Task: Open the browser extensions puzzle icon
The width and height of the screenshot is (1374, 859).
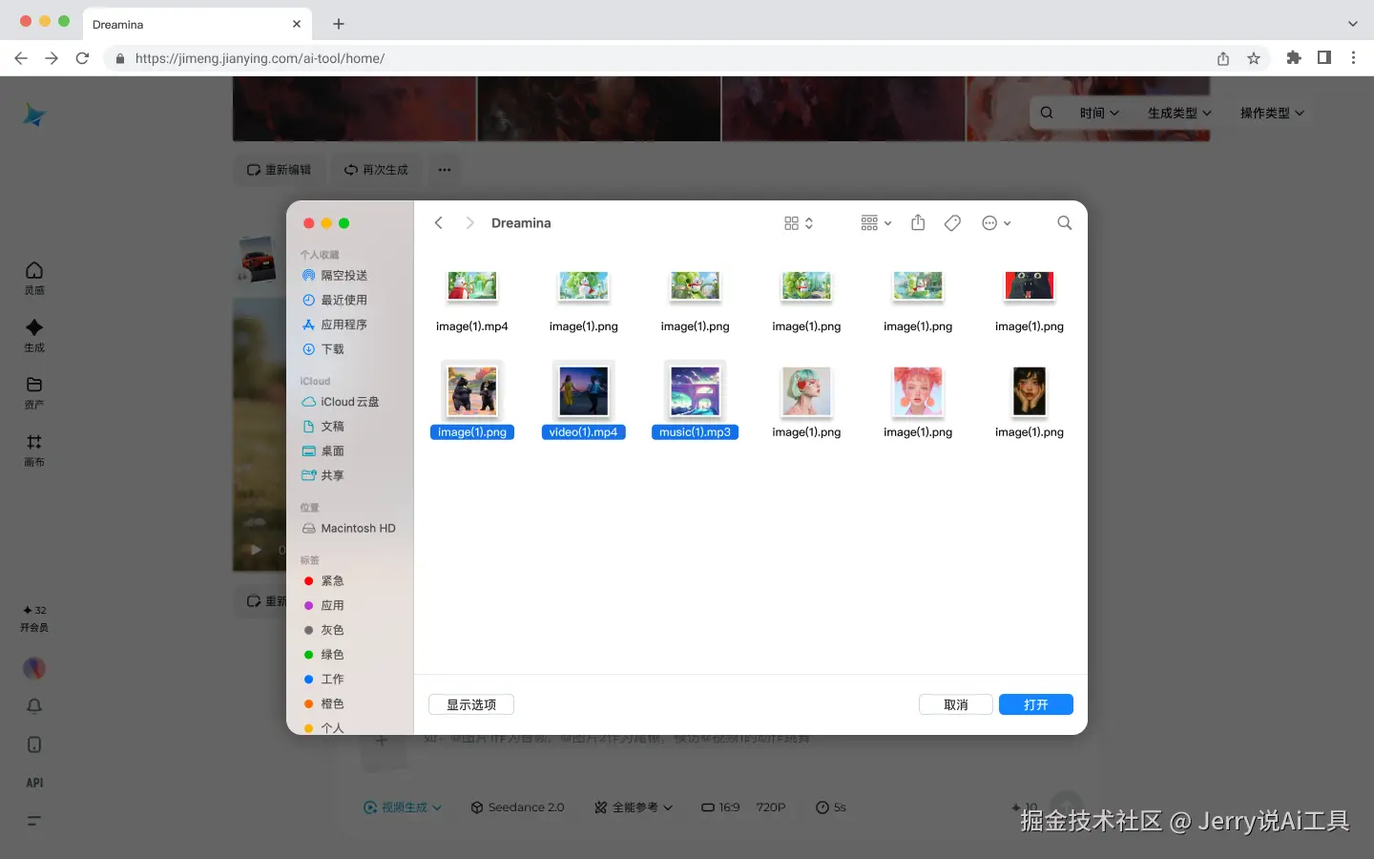Action: [x=1294, y=57]
